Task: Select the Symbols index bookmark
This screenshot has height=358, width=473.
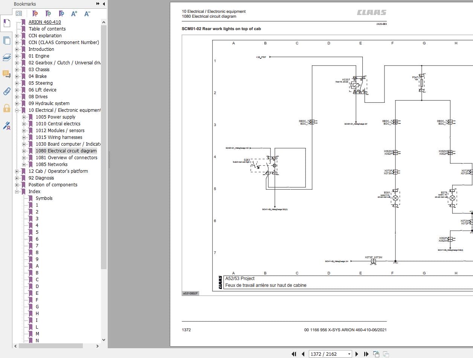Action: pyautogui.click(x=44, y=198)
